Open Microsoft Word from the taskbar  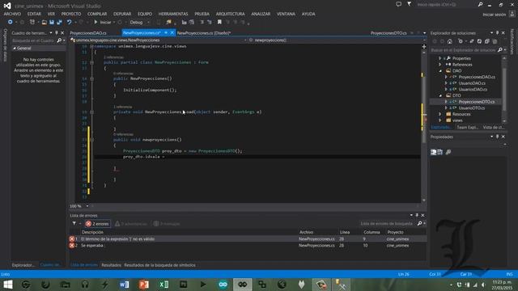(124, 285)
